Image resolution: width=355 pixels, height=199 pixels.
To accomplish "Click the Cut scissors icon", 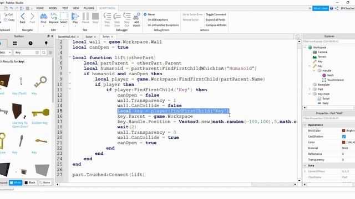I will 6,14.
